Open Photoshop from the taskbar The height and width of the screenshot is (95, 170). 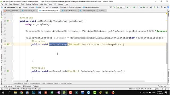click(x=34, y=93)
